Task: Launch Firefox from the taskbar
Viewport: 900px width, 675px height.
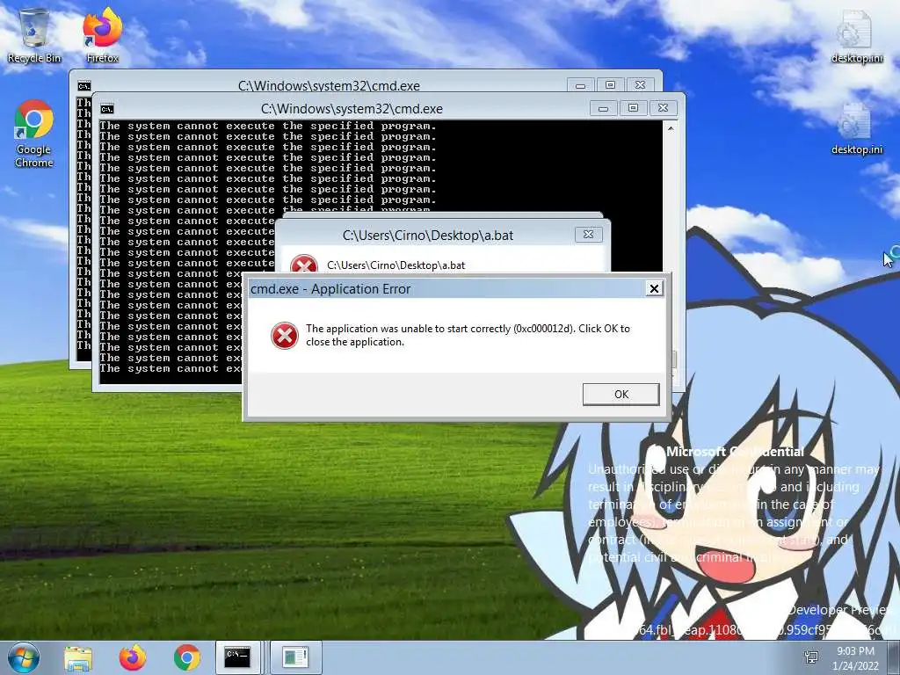Action: [x=133, y=657]
